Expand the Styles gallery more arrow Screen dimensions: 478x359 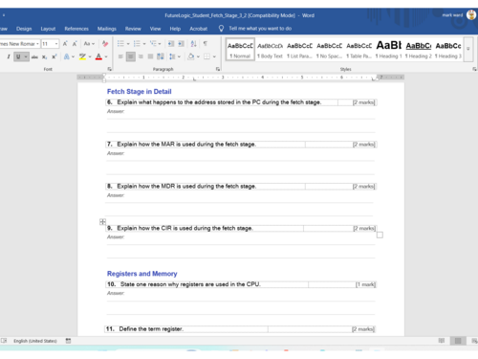(x=468, y=49)
